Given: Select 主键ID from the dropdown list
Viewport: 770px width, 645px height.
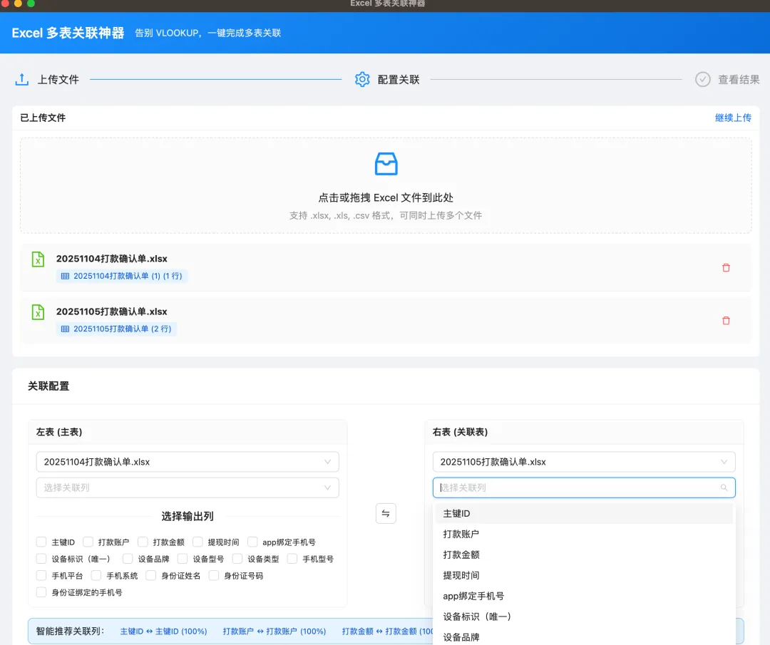Looking at the screenshot, I should (x=584, y=513).
